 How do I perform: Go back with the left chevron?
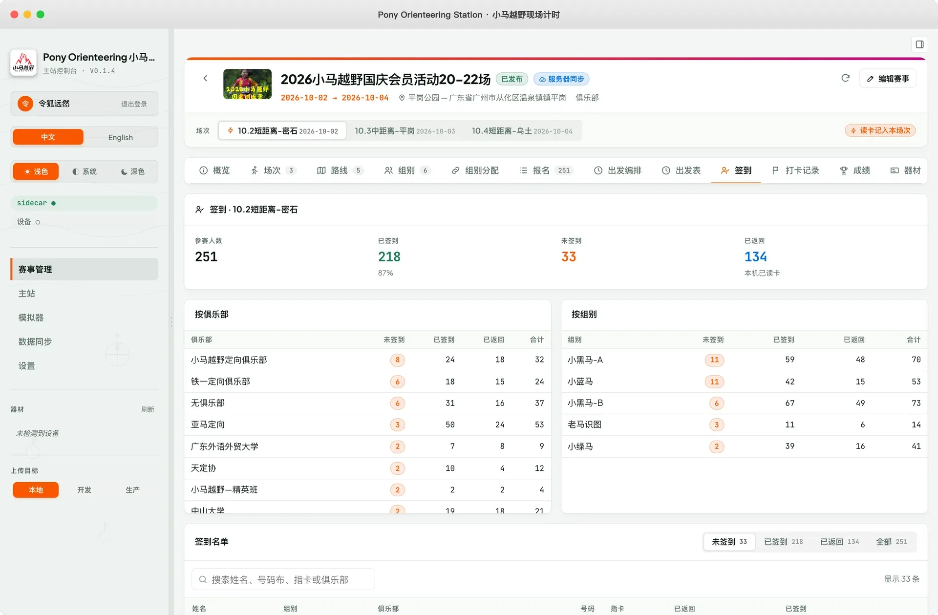205,78
